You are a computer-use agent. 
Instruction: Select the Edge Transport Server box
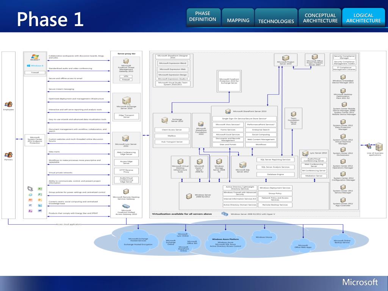click(x=127, y=116)
